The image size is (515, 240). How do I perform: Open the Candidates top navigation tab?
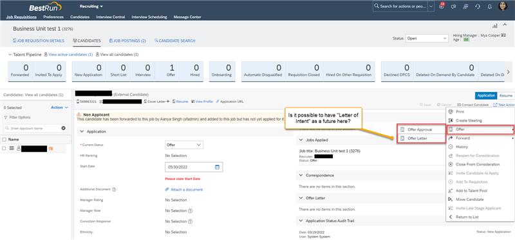(80, 17)
